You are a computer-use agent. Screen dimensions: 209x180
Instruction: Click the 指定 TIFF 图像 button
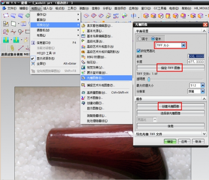point(171,68)
